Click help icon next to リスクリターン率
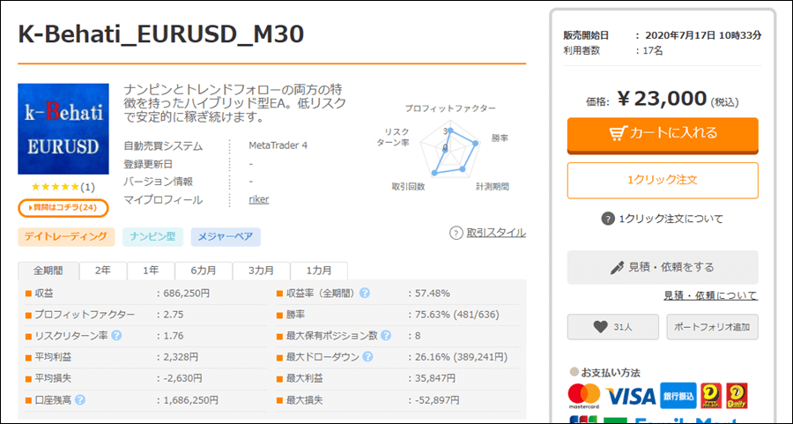This screenshot has width=793, height=424. [x=116, y=336]
